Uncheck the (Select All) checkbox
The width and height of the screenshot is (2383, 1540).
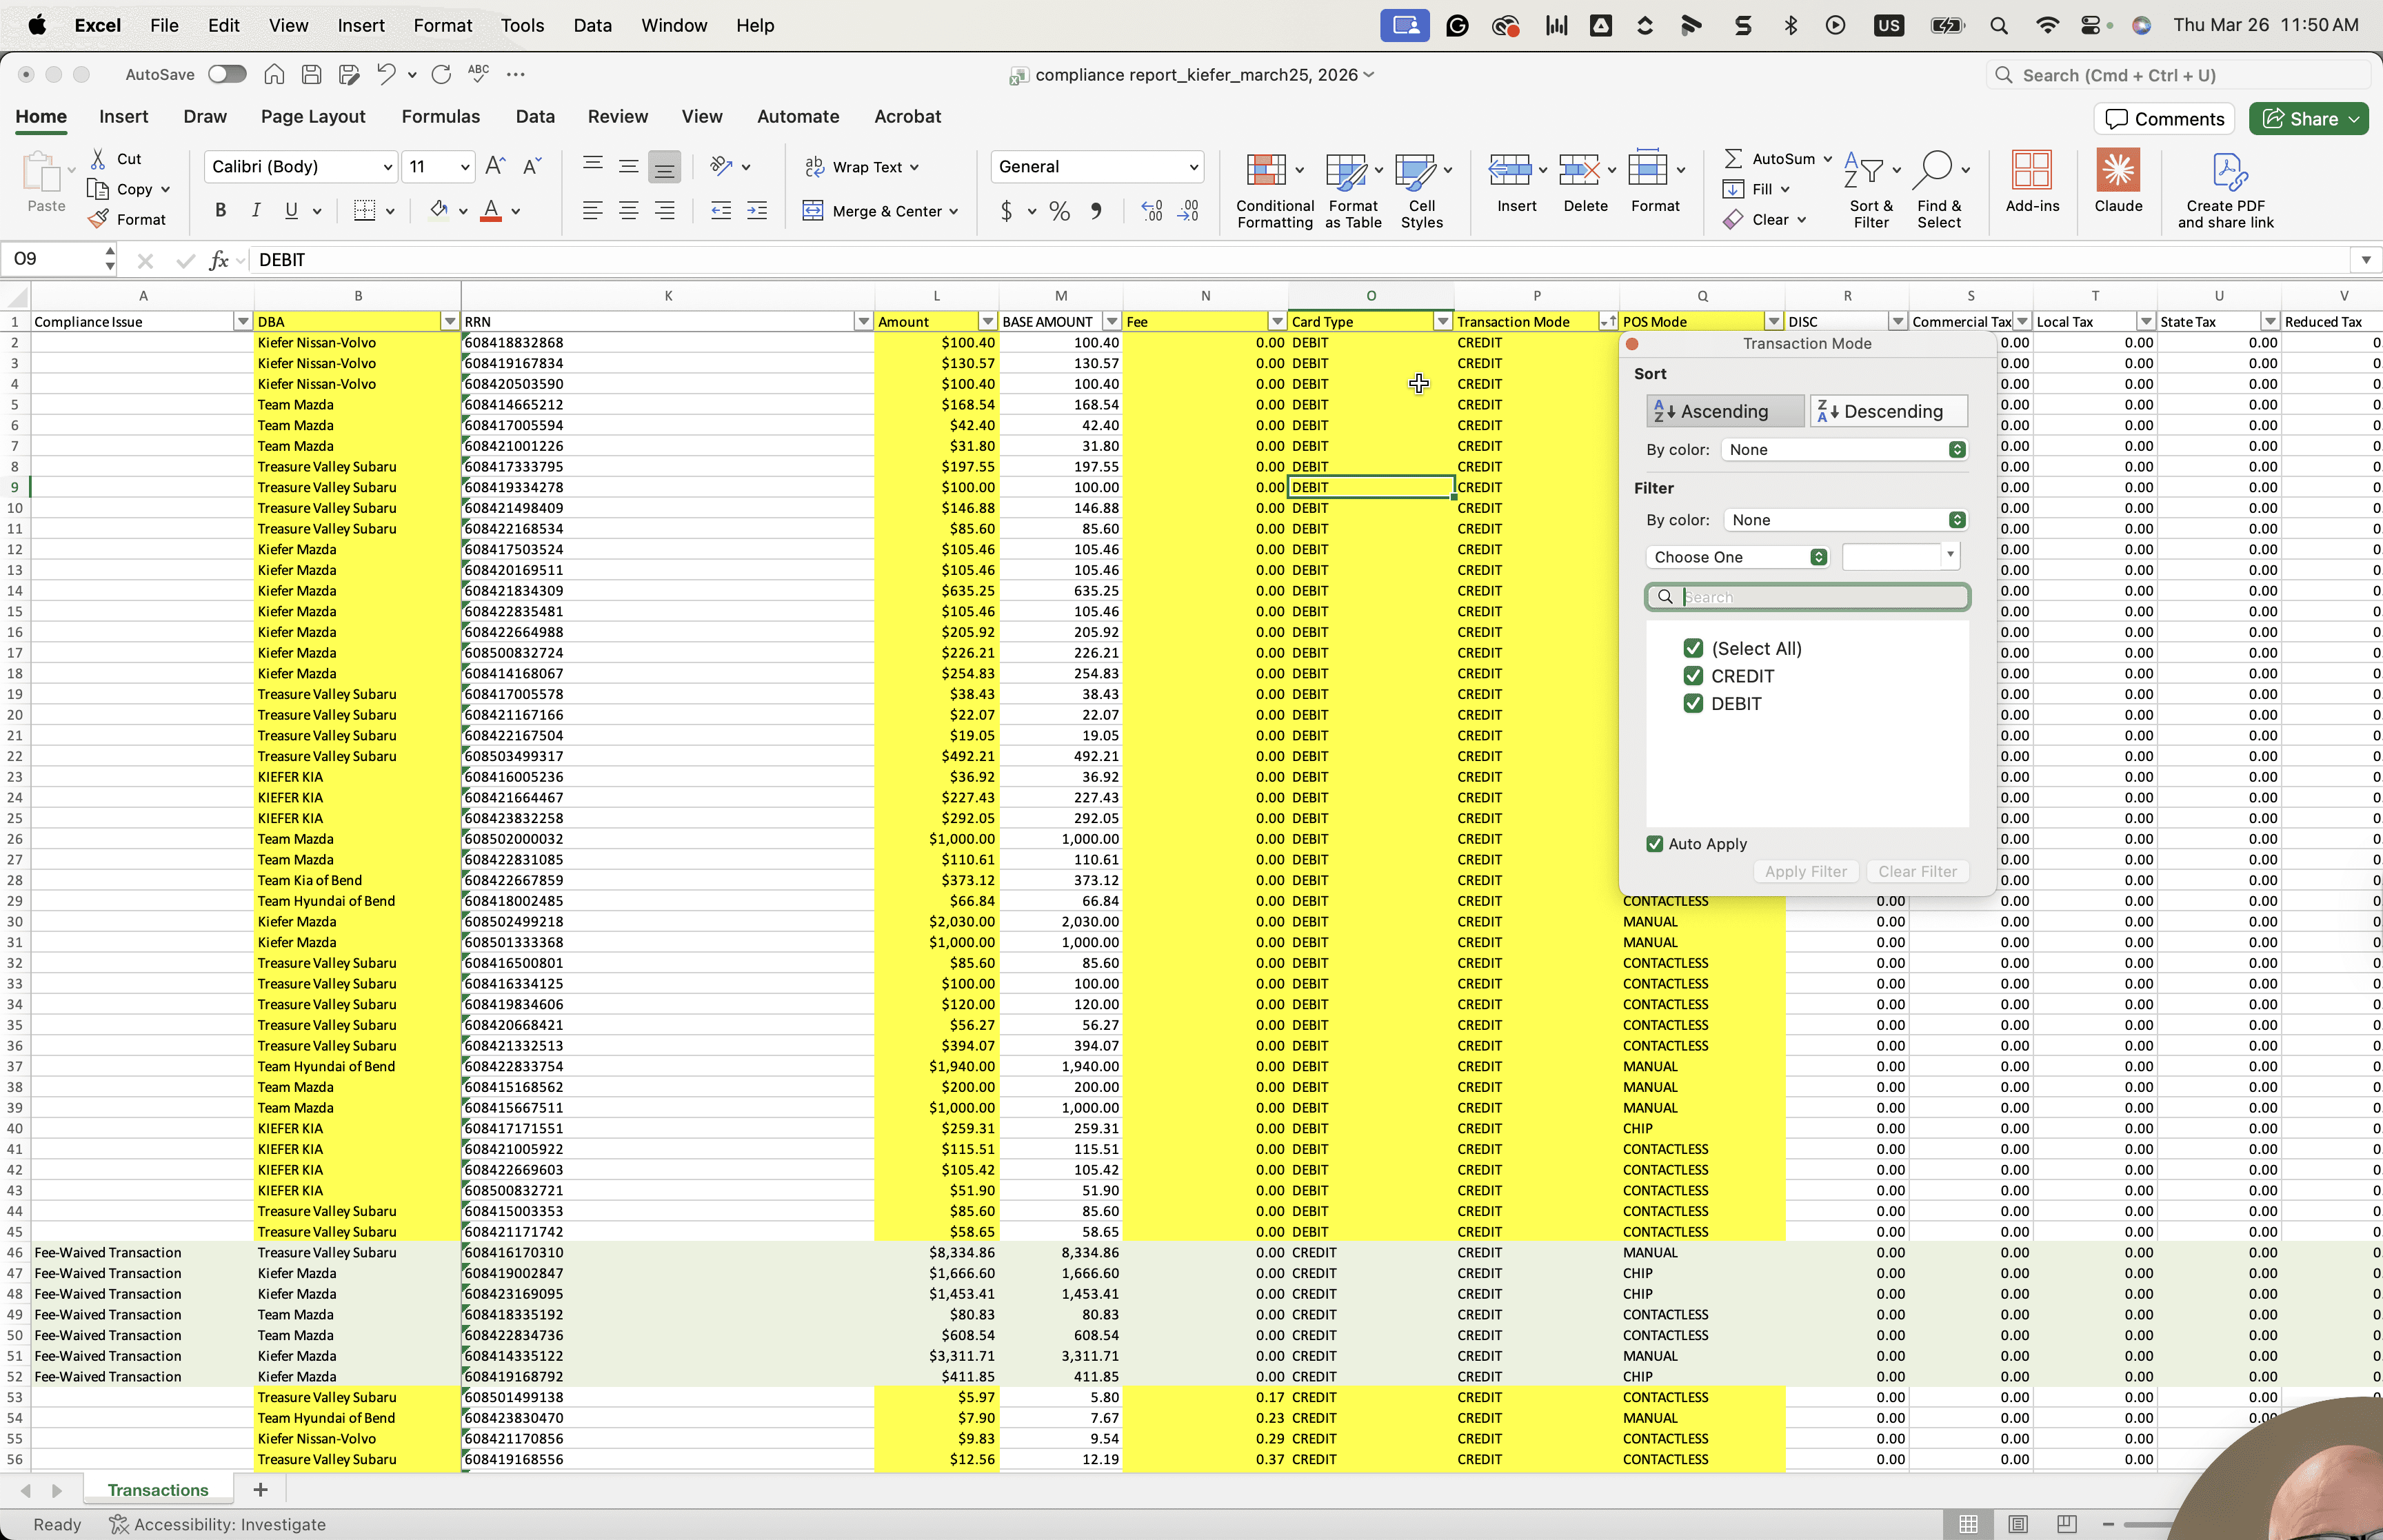pos(1693,648)
